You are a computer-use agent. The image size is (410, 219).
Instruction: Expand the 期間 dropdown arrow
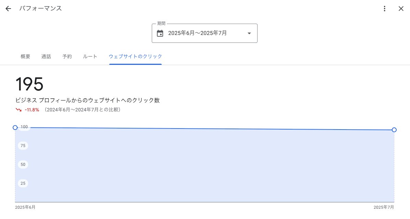point(249,33)
